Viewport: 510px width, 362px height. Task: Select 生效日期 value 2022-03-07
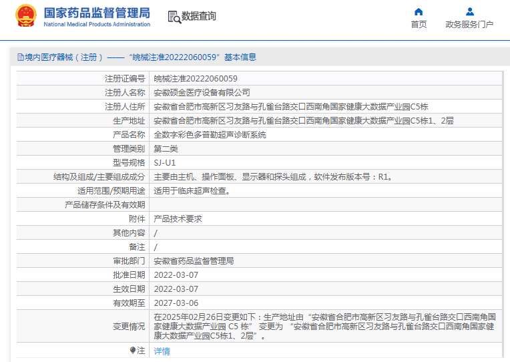176,289
